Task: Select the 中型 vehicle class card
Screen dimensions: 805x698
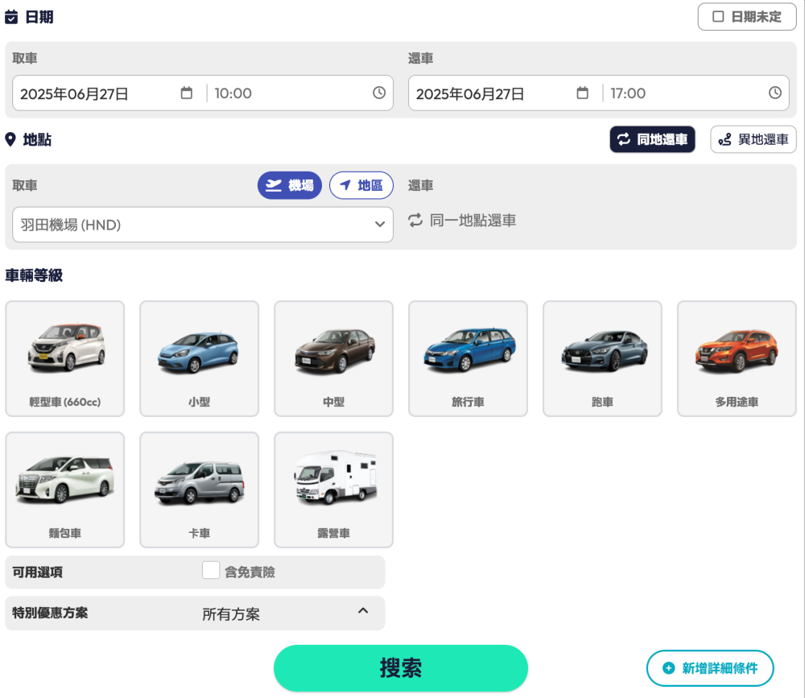Action: point(334,358)
